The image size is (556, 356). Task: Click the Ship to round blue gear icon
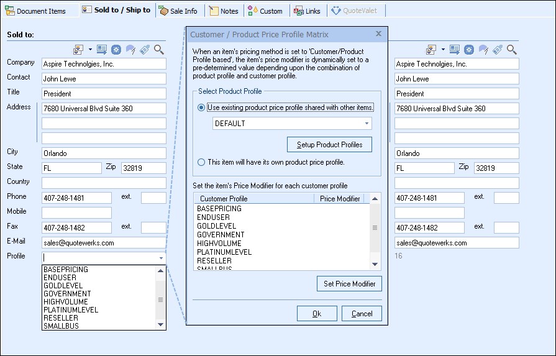(468, 50)
